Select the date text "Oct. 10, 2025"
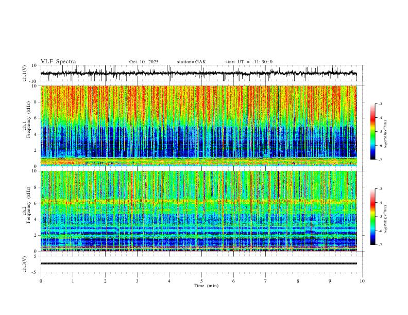 pyautogui.click(x=144, y=62)
